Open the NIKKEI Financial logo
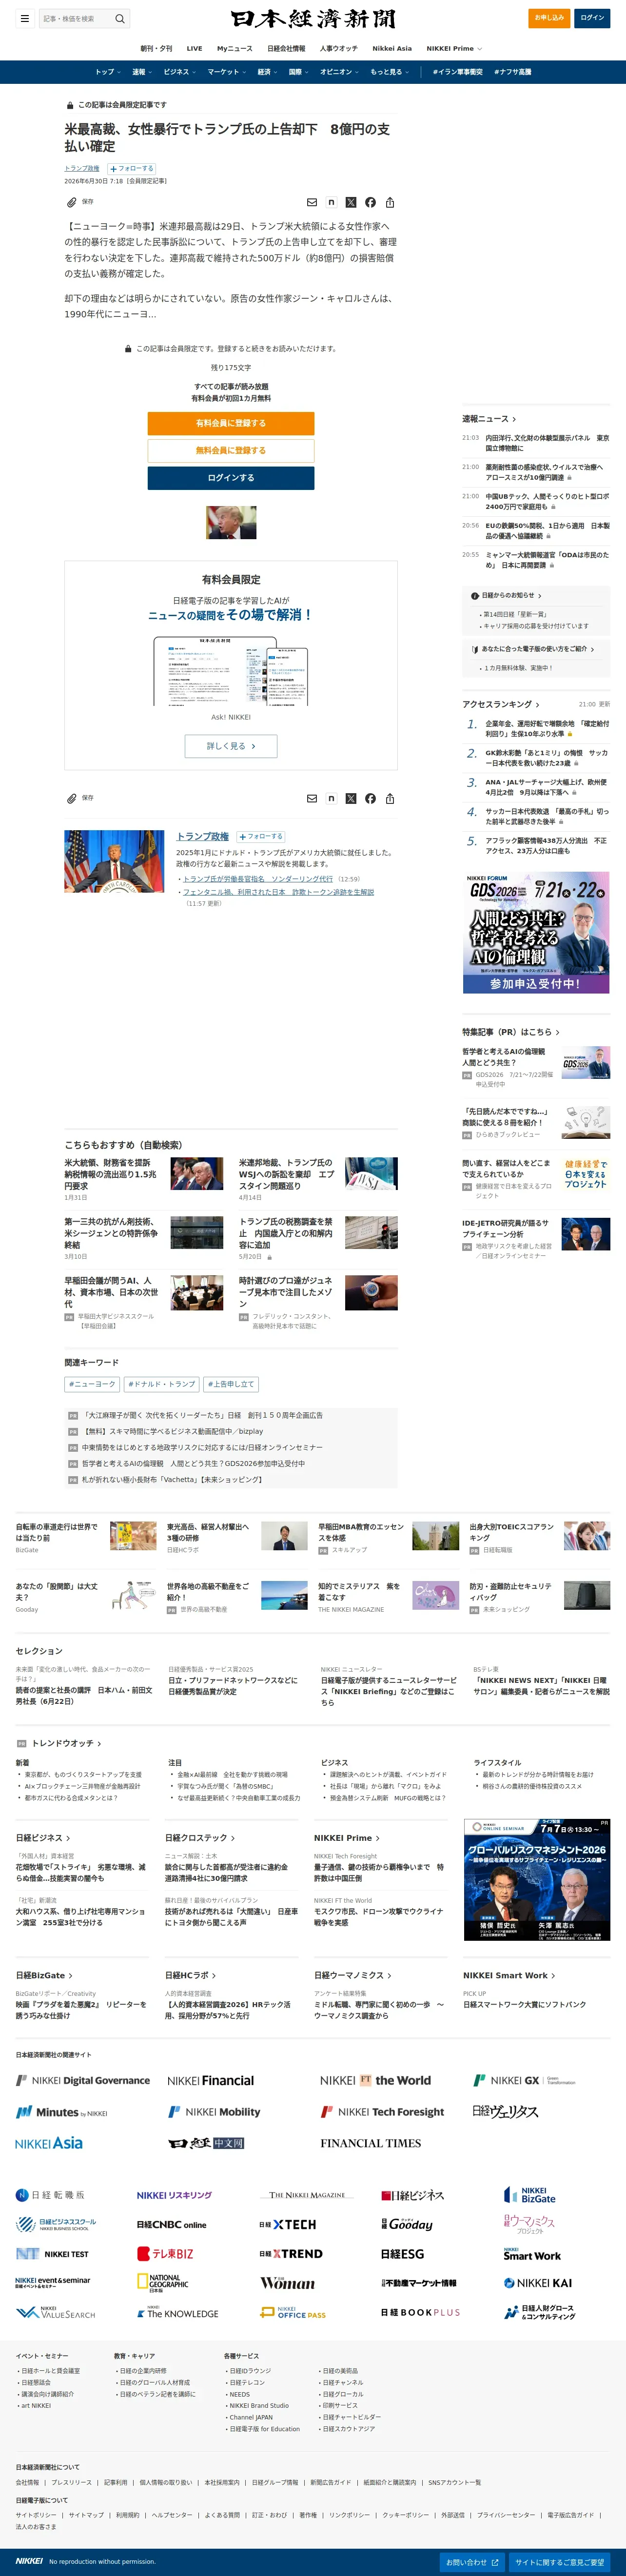 [211, 2080]
